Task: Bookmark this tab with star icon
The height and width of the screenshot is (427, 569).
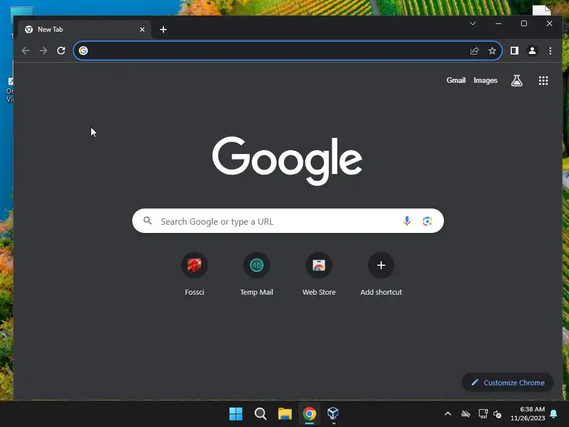Action: (x=492, y=51)
